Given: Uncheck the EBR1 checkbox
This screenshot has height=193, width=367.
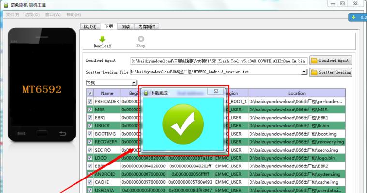Looking at the screenshot, I should pos(90,118).
